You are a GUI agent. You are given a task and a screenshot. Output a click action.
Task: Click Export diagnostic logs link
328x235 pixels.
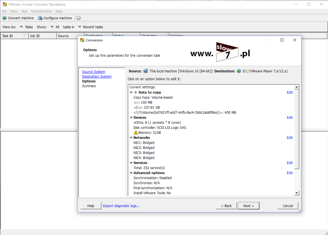coord(121,206)
